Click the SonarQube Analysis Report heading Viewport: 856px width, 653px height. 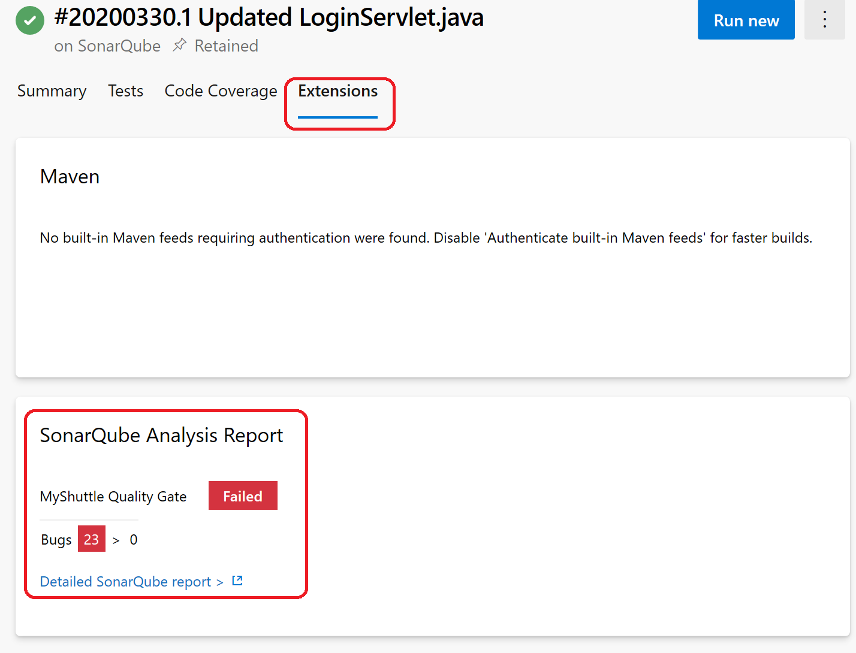(161, 436)
